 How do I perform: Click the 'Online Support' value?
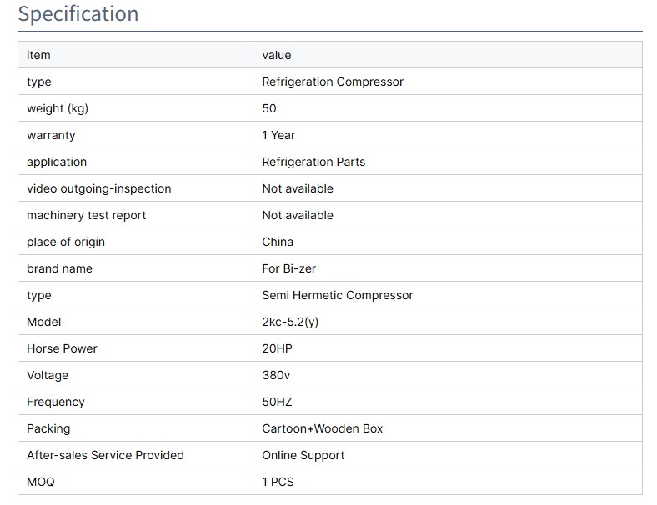[x=303, y=455]
